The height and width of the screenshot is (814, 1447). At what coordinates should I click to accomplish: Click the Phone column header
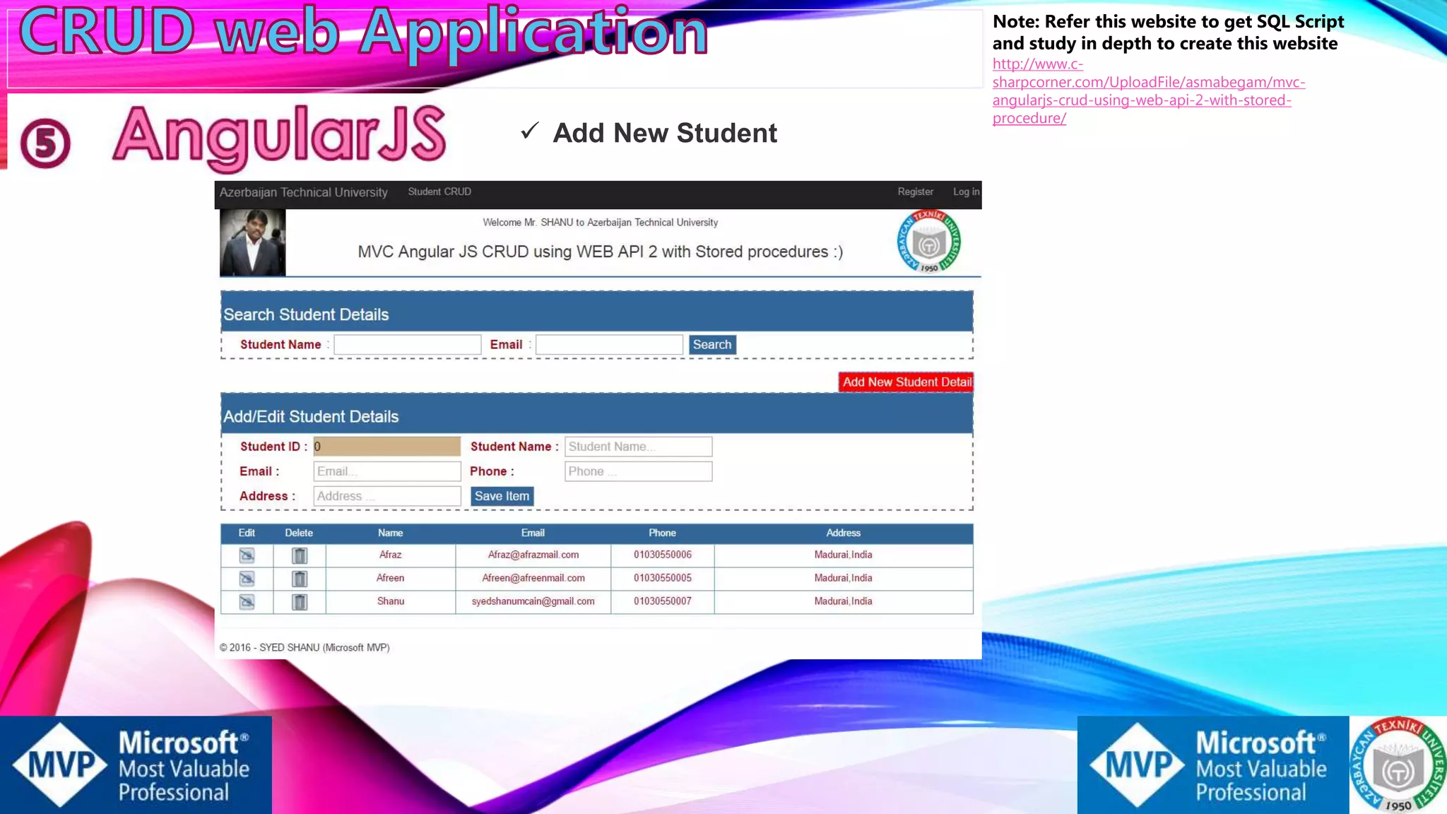point(662,533)
